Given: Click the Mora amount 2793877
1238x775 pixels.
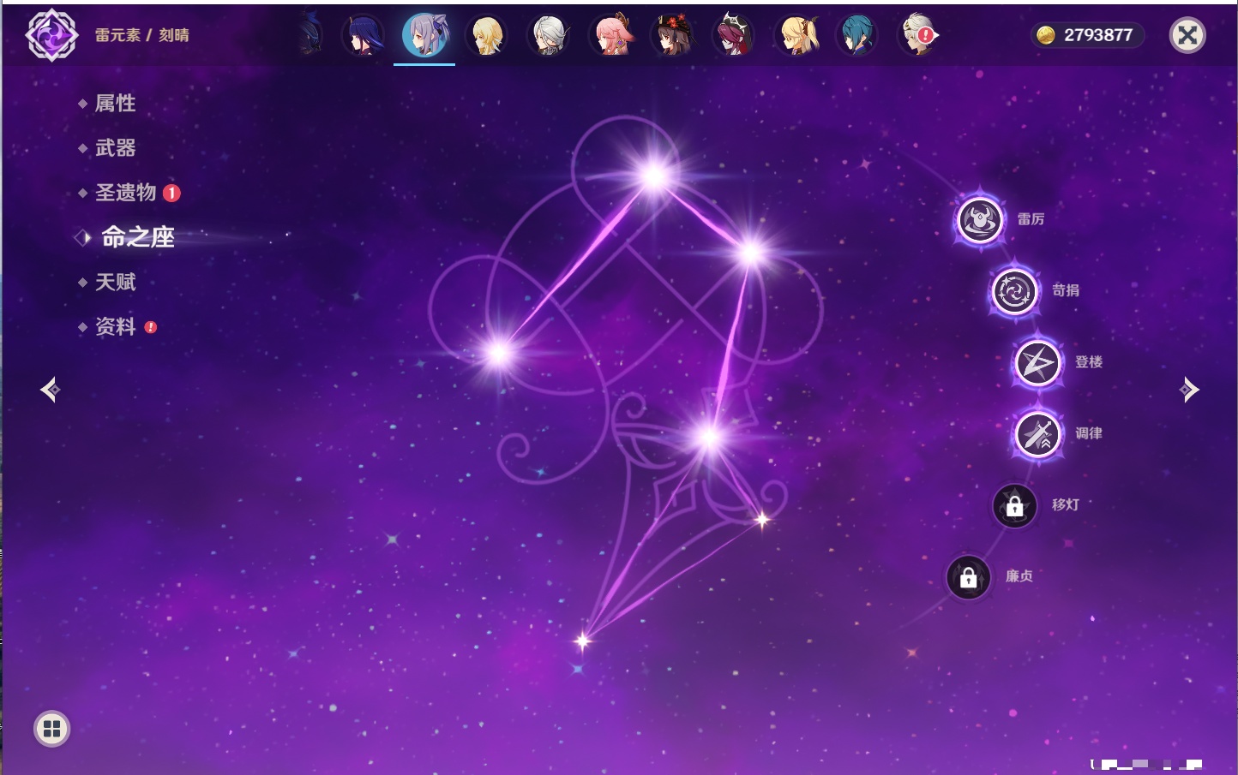Looking at the screenshot, I should coord(1098,35).
